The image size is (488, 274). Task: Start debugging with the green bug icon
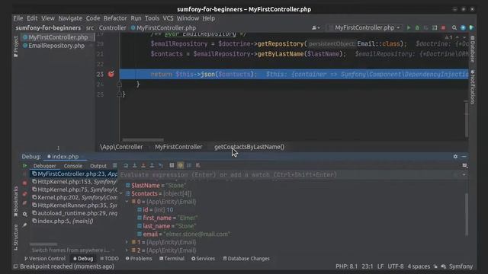[417, 27]
